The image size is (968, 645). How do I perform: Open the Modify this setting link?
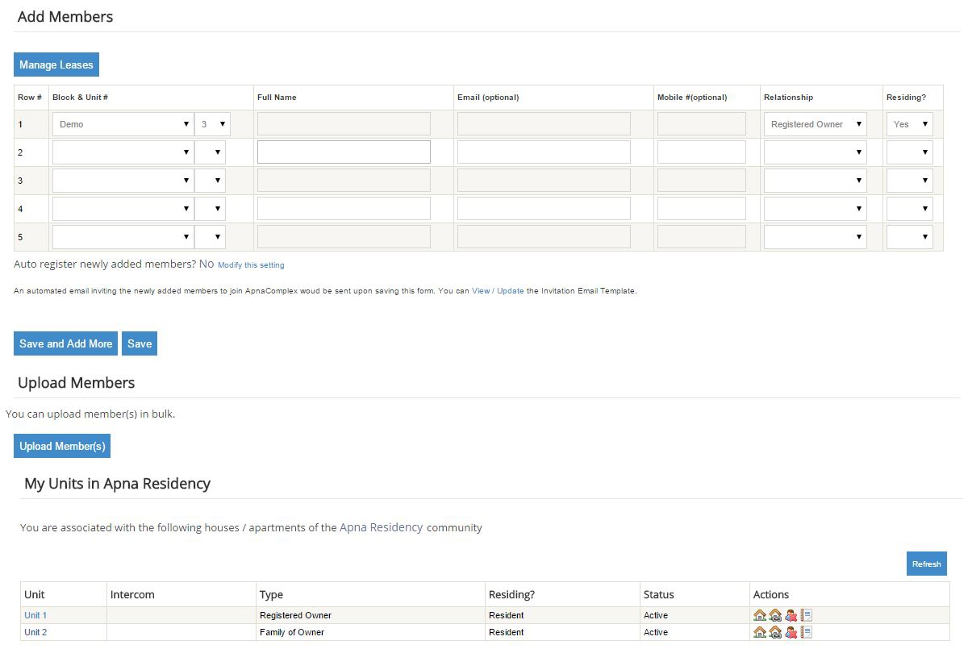pos(251,265)
